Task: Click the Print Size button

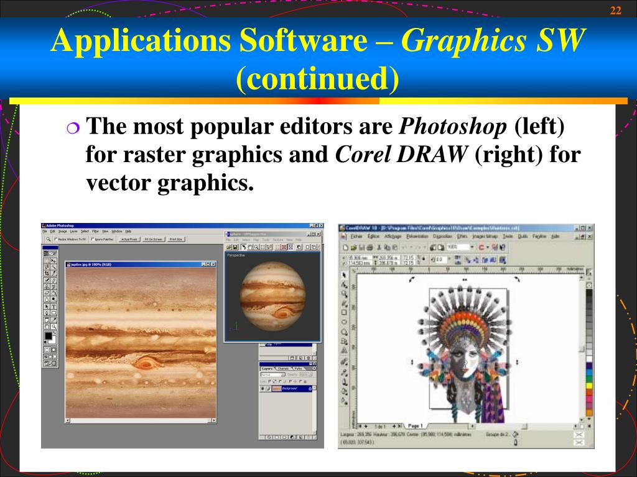Action: 175,239
